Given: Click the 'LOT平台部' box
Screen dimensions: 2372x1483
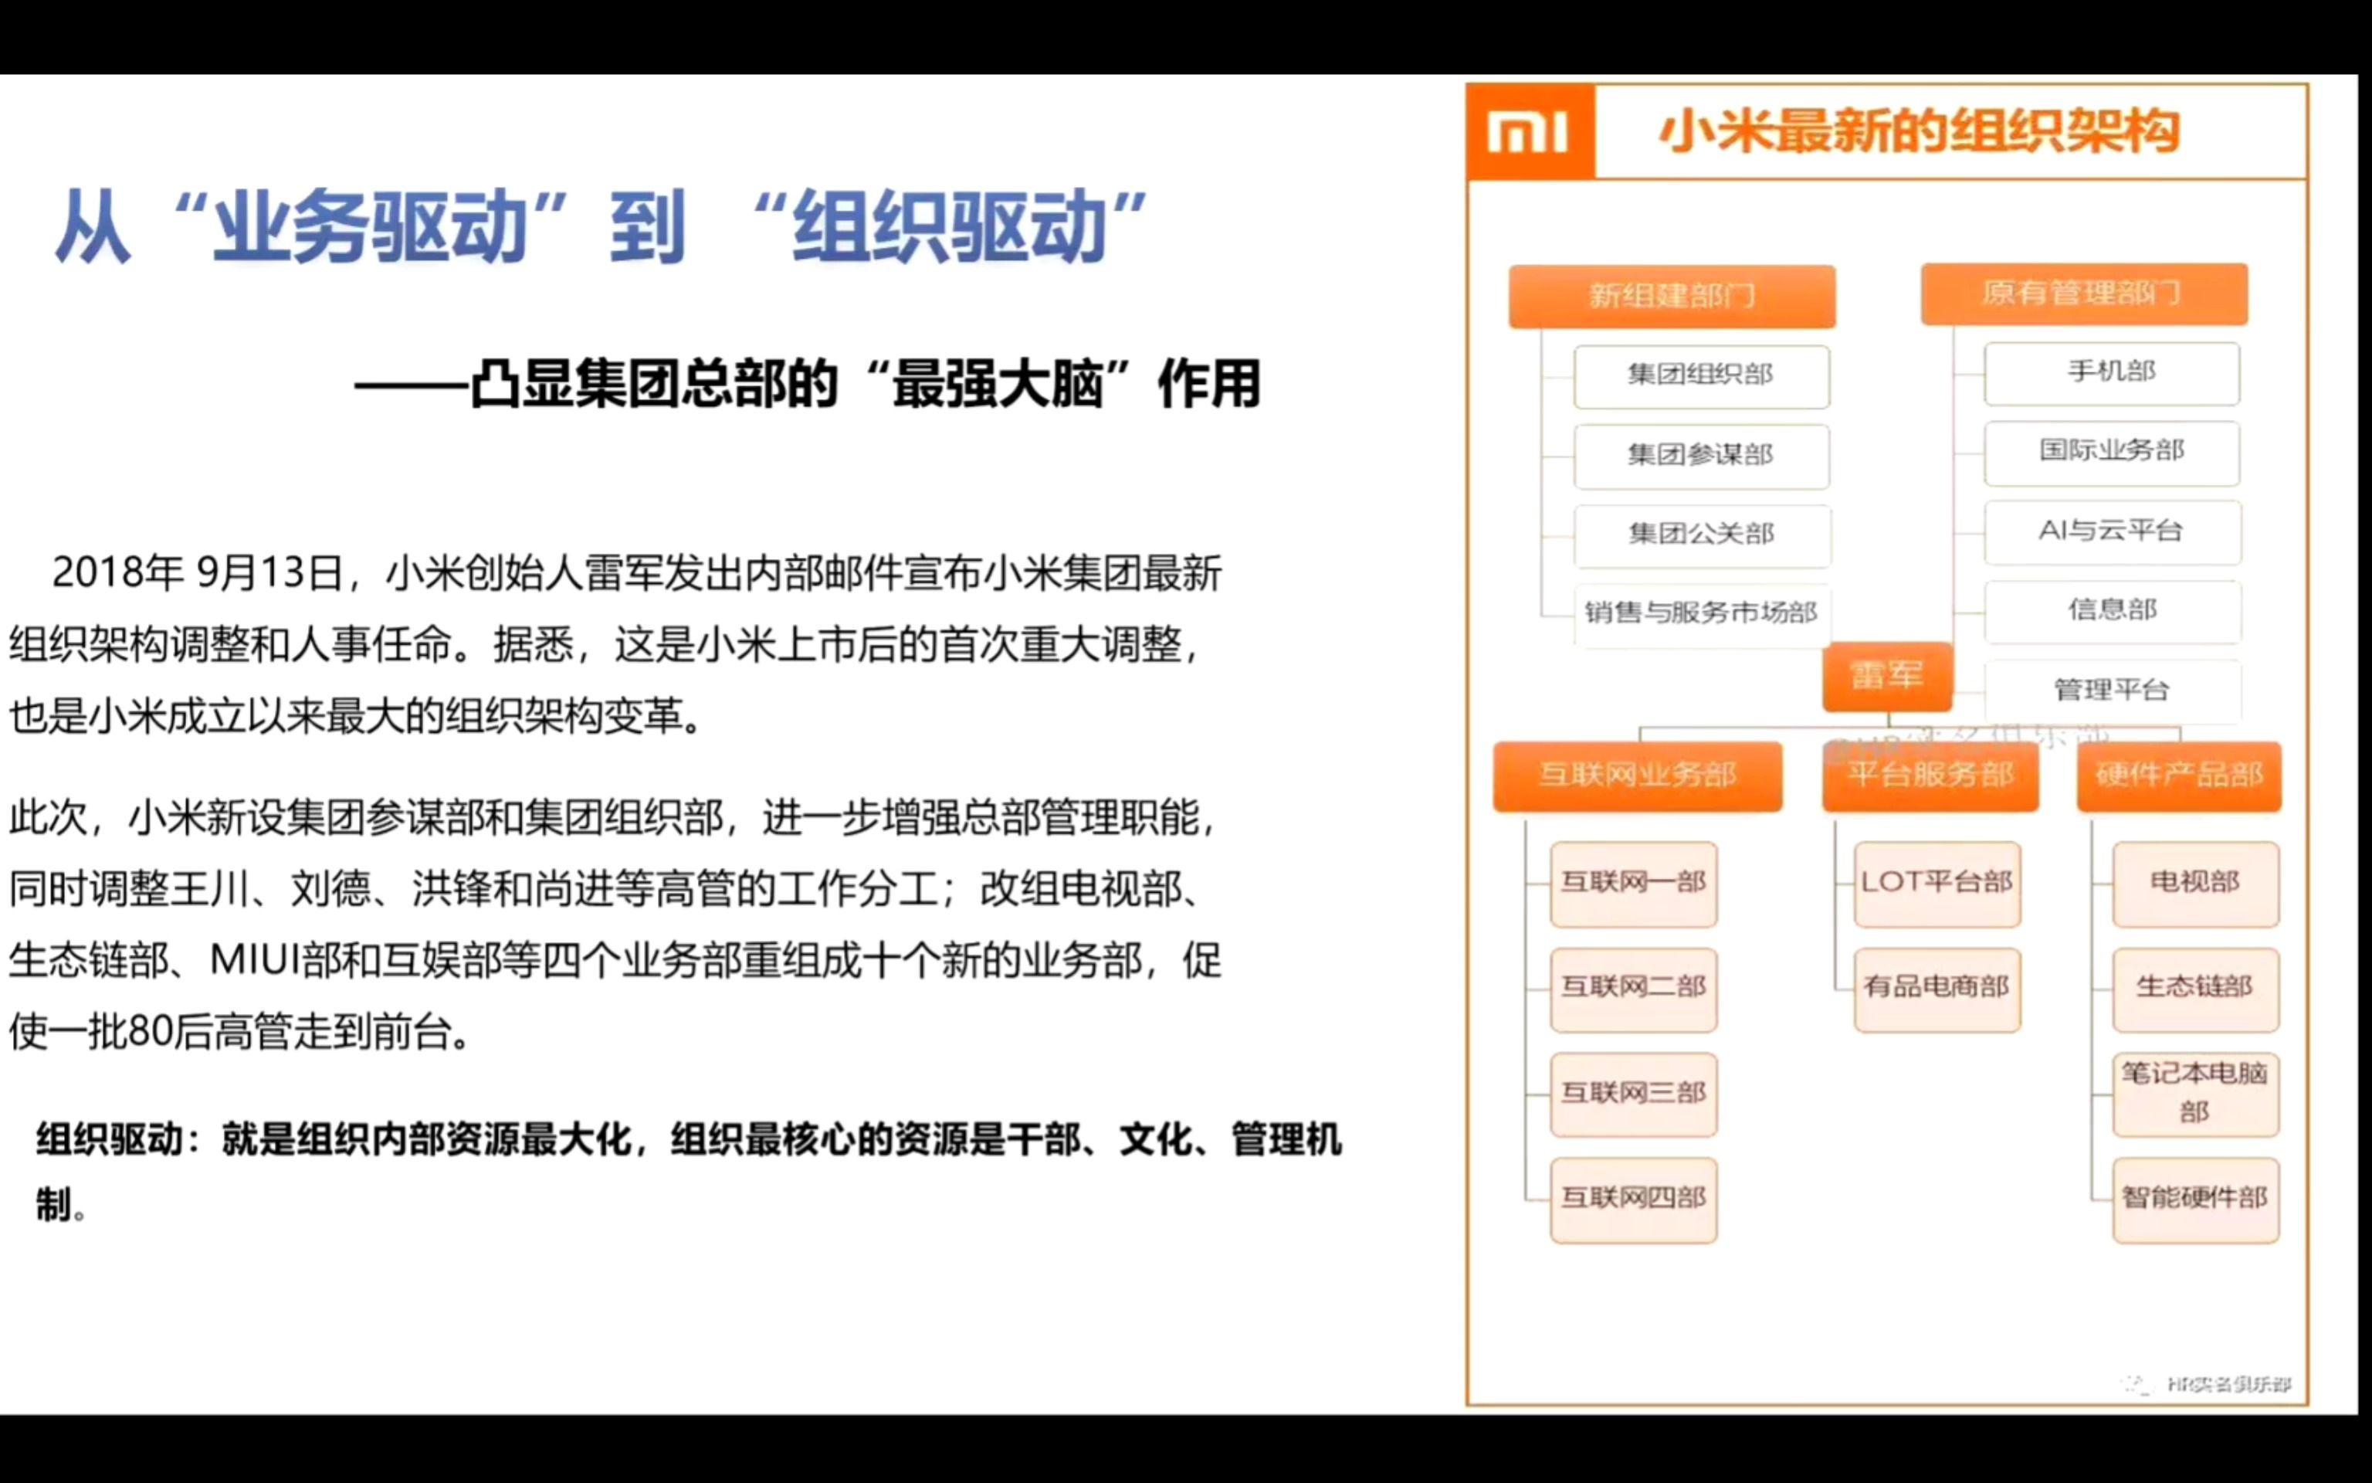Looking at the screenshot, I should point(1937,884).
